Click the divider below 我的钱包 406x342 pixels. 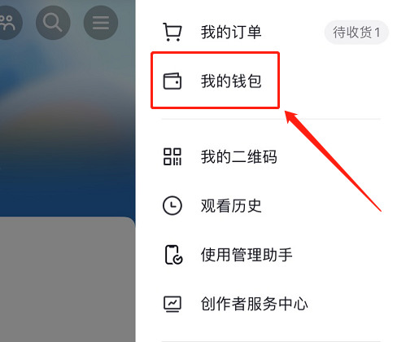coord(271,119)
